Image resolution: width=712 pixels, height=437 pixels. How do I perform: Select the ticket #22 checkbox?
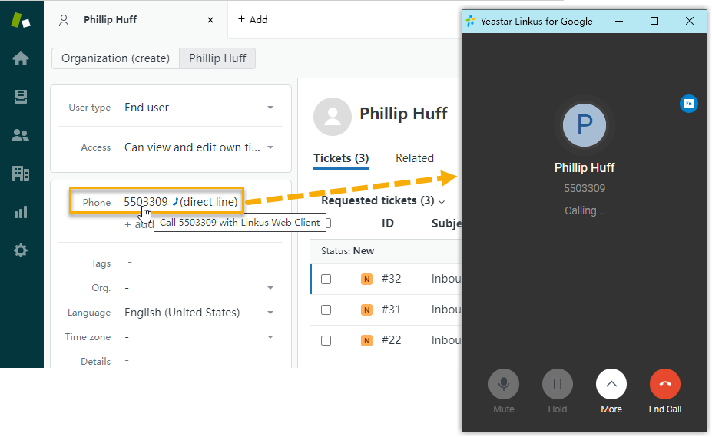point(326,340)
